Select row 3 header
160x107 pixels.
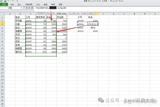point(2,24)
